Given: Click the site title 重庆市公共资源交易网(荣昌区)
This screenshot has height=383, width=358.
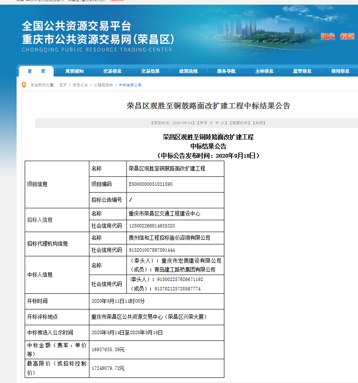Looking at the screenshot, I should click(98, 40).
